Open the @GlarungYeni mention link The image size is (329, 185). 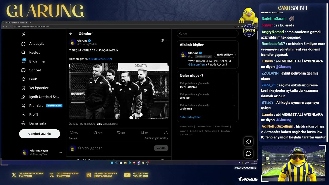click(x=197, y=64)
